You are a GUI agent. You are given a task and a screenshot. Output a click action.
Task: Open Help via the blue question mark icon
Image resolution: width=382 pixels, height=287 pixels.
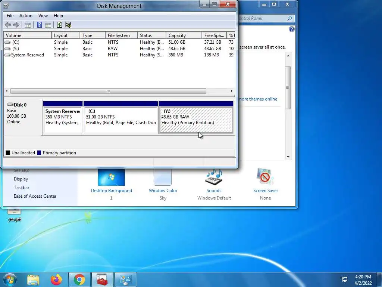click(39, 25)
